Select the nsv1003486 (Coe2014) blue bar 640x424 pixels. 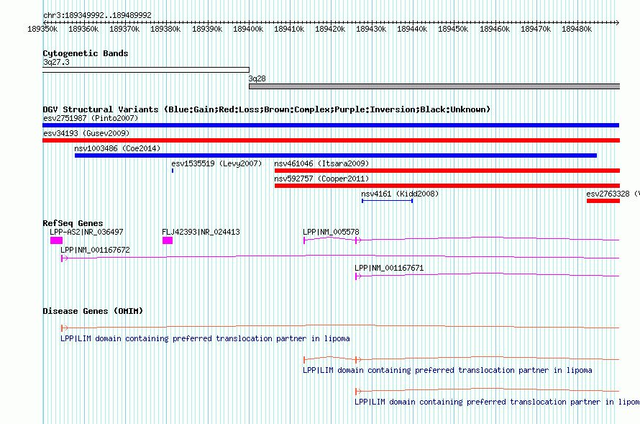coord(336,155)
